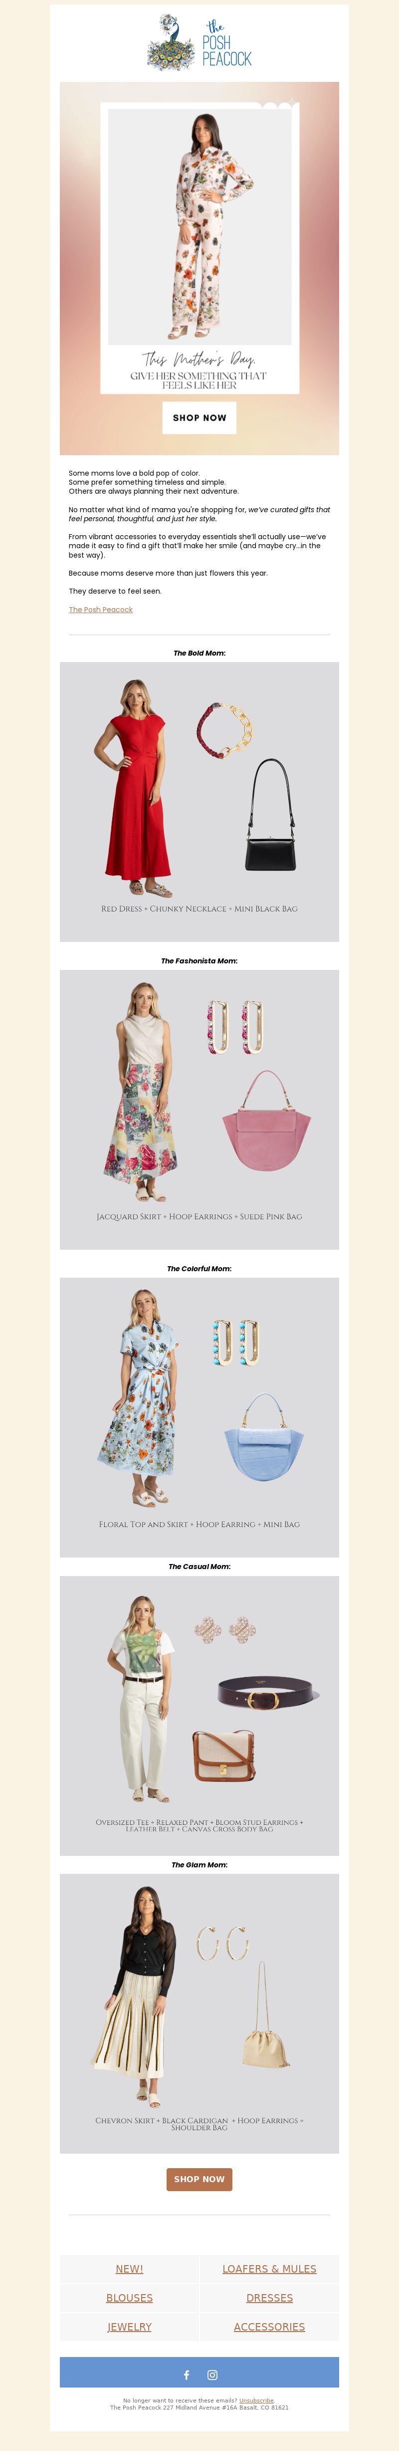The width and height of the screenshot is (399, 2451).
Task: Click brown SHOP NOW button near bottom
Action: click(199, 2178)
